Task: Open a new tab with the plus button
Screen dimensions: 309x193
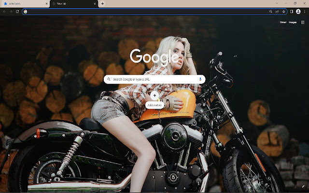Action: pyautogui.click(x=102, y=4)
